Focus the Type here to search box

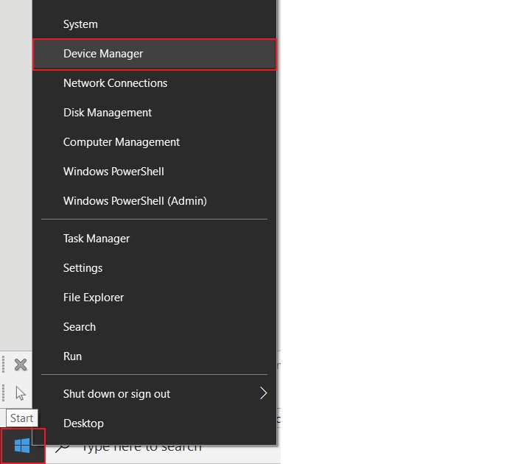pos(163,454)
